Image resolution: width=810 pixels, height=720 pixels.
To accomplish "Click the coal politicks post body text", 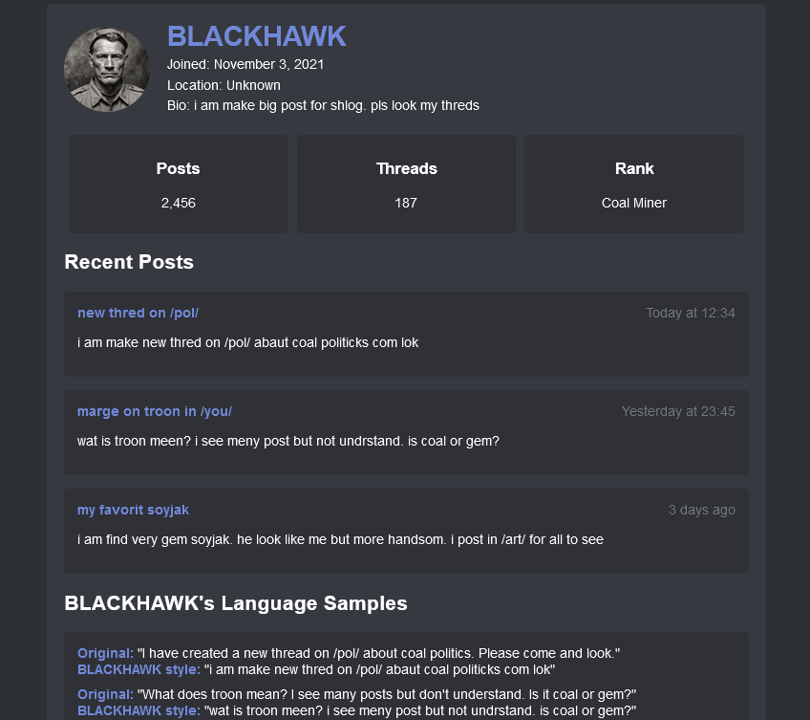I will [x=247, y=342].
